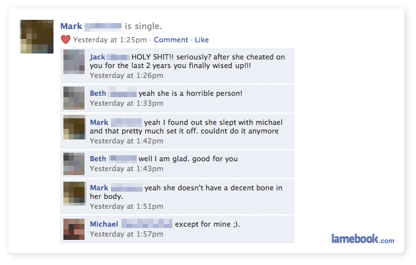This screenshot has height=265, width=416.
Task: Click Beth's avatar on the well I am glad comment
Action: click(74, 164)
